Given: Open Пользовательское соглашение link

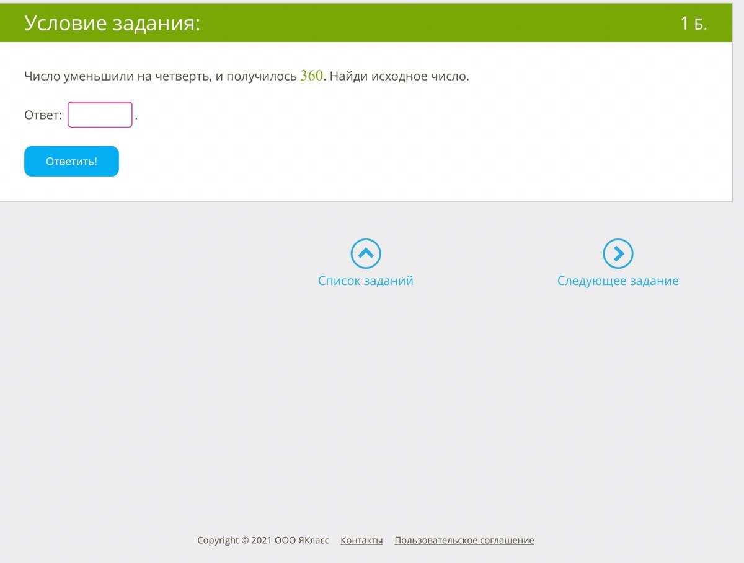Looking at the screenshot, I should 464,540.
